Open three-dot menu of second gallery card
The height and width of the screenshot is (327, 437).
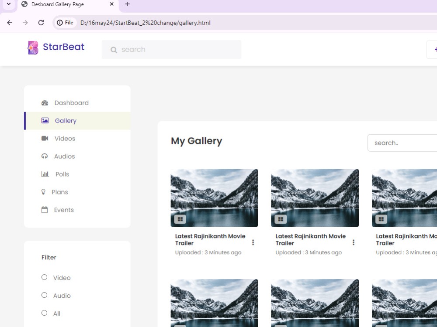click(x=354, y=242)
